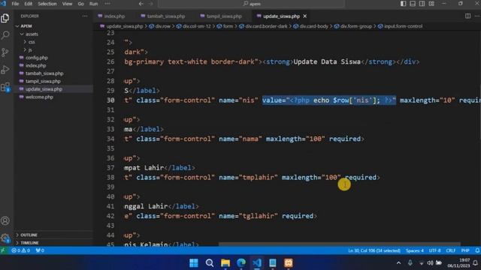The width and height of the screenshot is (481, 270).
Task: Open the Explorer view in activity bar
Action: coord(5,18)
